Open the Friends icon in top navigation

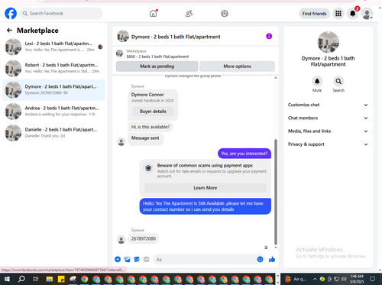(x=189, y=14)
